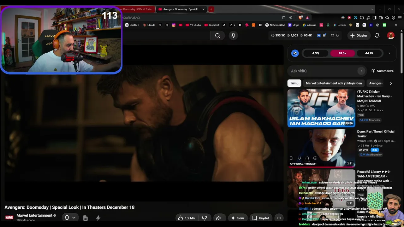Click the 64,2 B Aboneler subscriber badge
The image size is (404, 227).
[370, 120]
